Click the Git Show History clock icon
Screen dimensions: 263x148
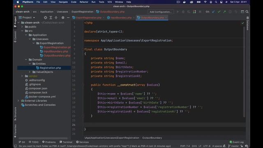click(x=230, y=12)
